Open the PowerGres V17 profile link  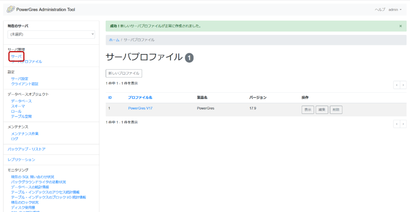click(140, 108)
